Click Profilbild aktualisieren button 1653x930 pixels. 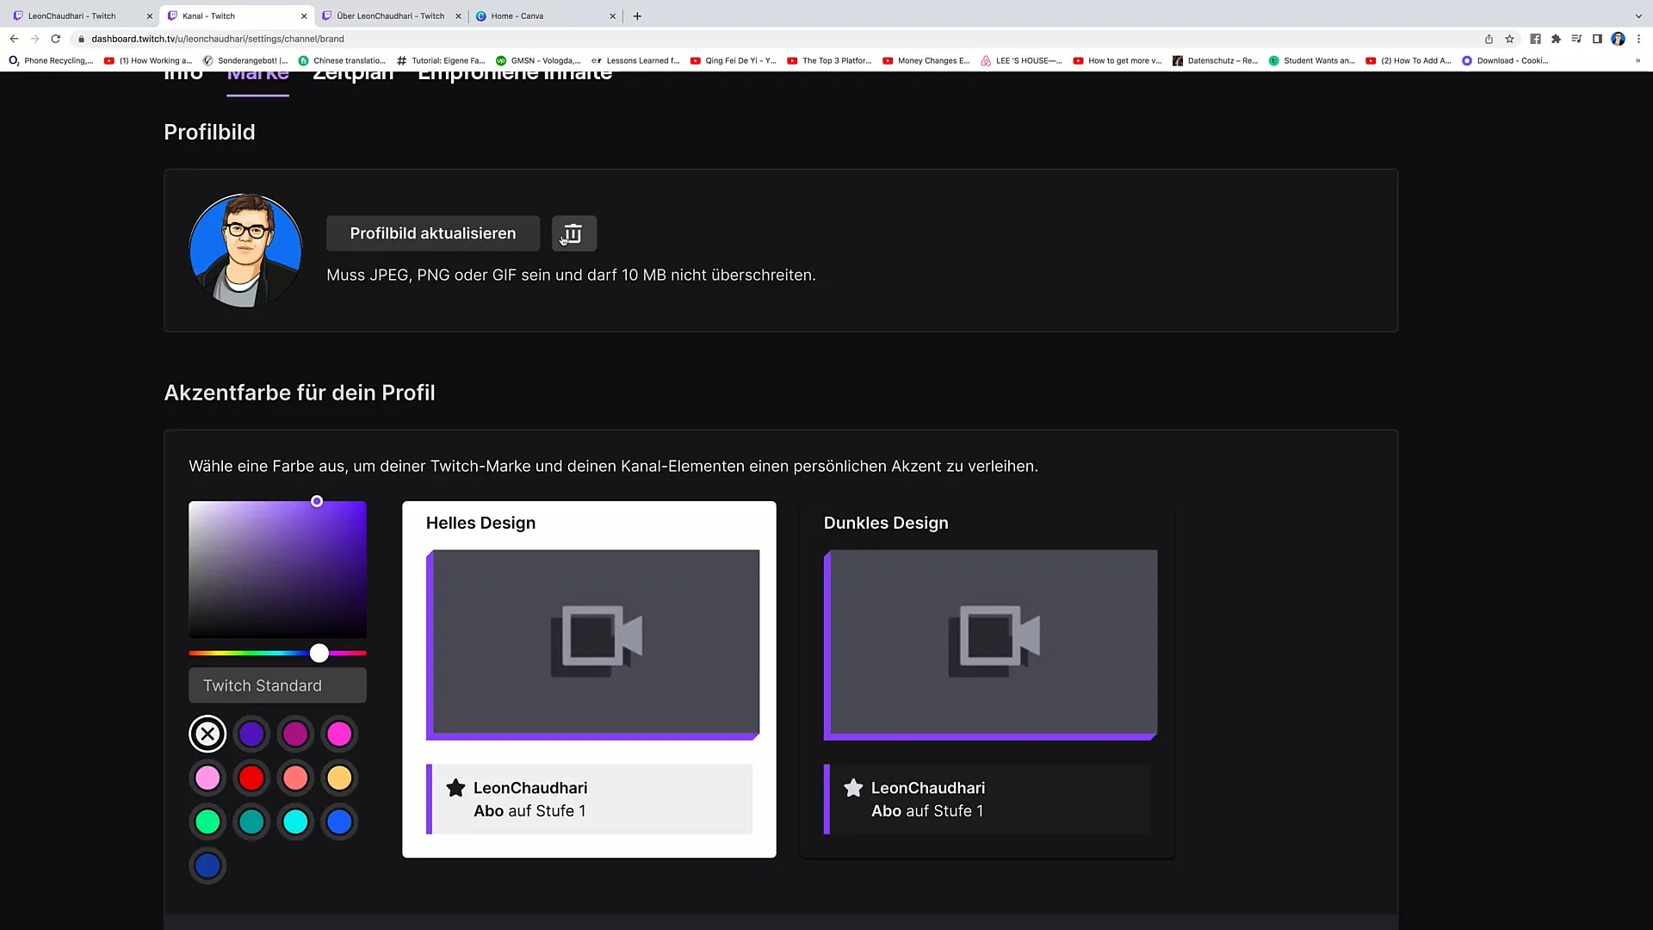(432, 232)
